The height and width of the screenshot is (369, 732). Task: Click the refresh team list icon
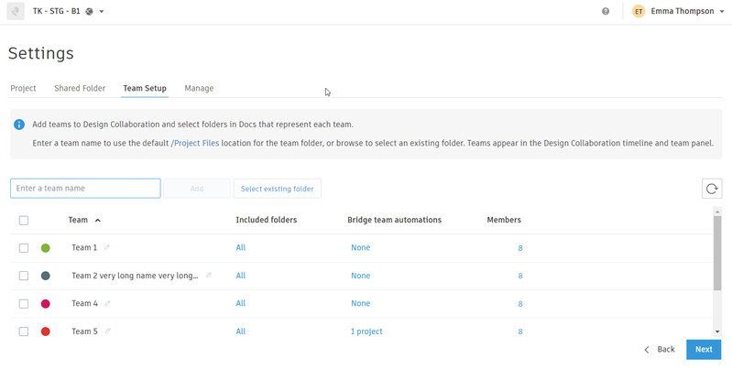tap(711, 189)
